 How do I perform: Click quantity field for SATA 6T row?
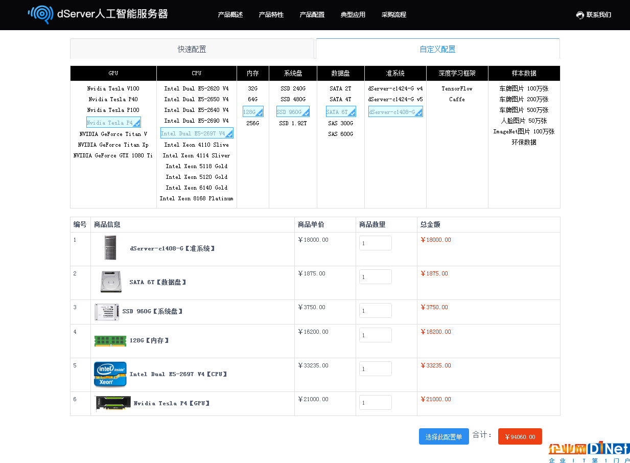(376, 277)
